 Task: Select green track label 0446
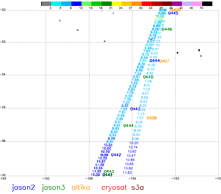click(x=167, y=29)
